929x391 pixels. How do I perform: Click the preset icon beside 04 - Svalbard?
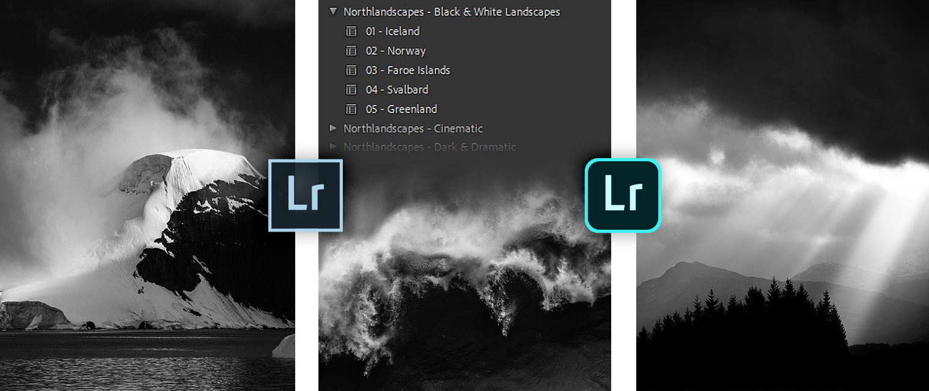pos(351,90)
